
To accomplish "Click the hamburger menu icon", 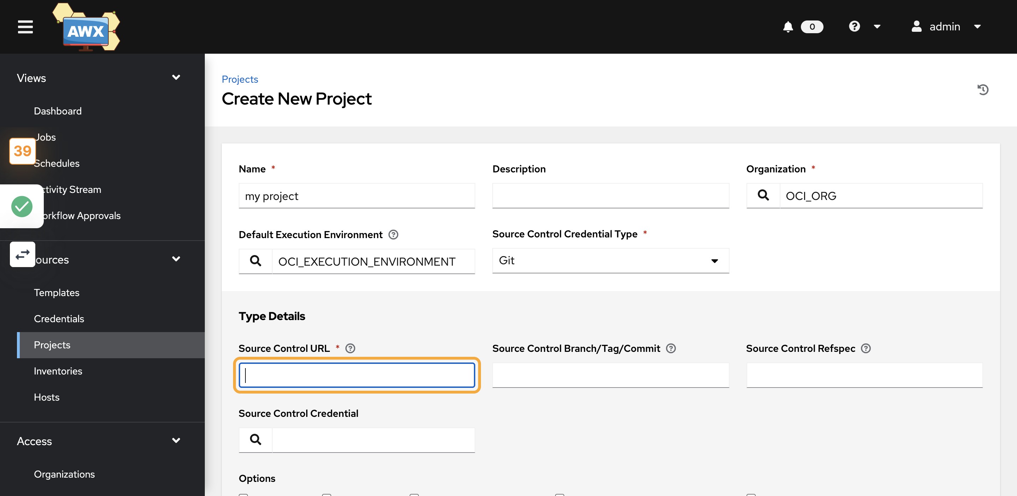I will (x=25, y=26).
